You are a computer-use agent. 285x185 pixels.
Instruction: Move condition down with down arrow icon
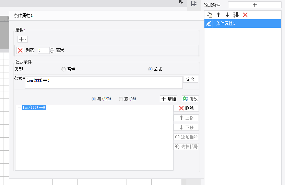(x=227, y=15)
